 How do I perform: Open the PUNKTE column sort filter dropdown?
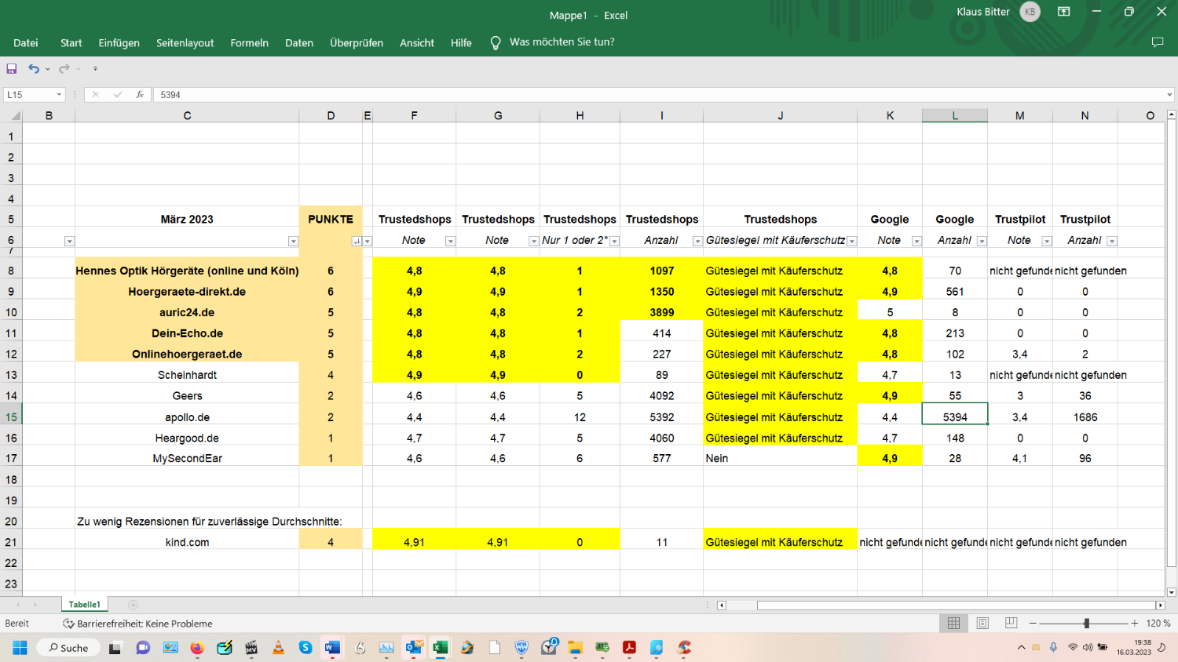[x=357, y=242]
